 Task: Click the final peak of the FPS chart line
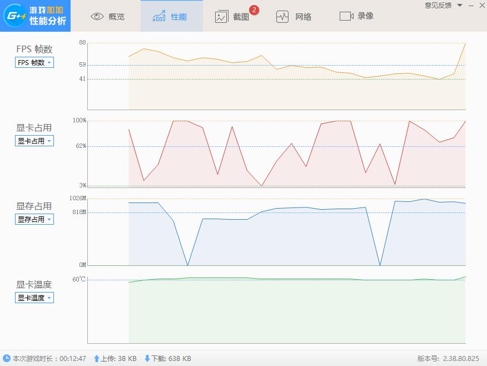[x=465, y=43]
